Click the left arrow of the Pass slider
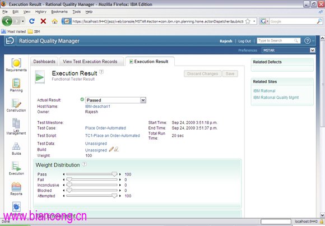This screenshot has height=226, width=325. (x=64, y=174)
